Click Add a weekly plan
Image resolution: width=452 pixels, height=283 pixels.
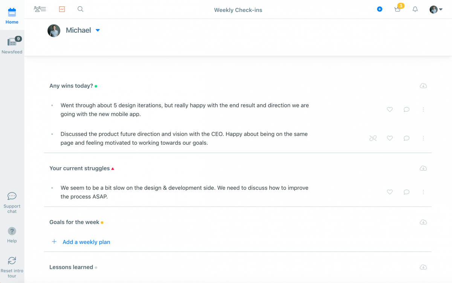coord(86,242)
